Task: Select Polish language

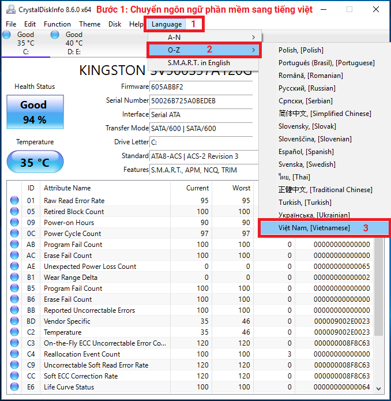Action: [x=301, y=50]
